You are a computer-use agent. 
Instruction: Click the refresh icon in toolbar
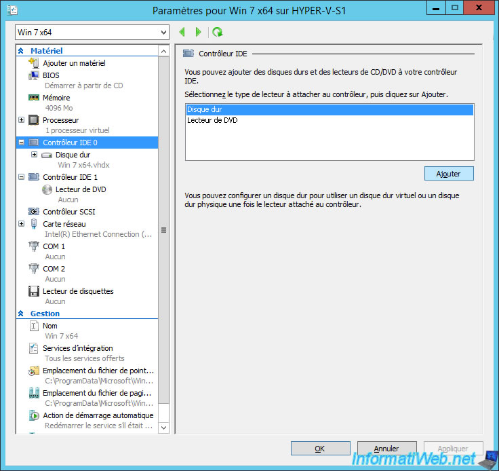217,32
